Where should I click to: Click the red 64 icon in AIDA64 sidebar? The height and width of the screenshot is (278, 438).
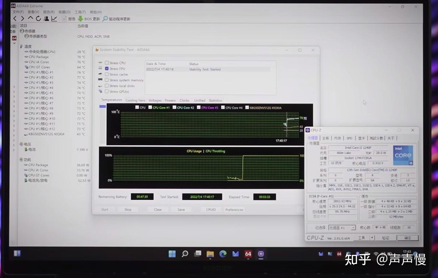tap(14, 38)
